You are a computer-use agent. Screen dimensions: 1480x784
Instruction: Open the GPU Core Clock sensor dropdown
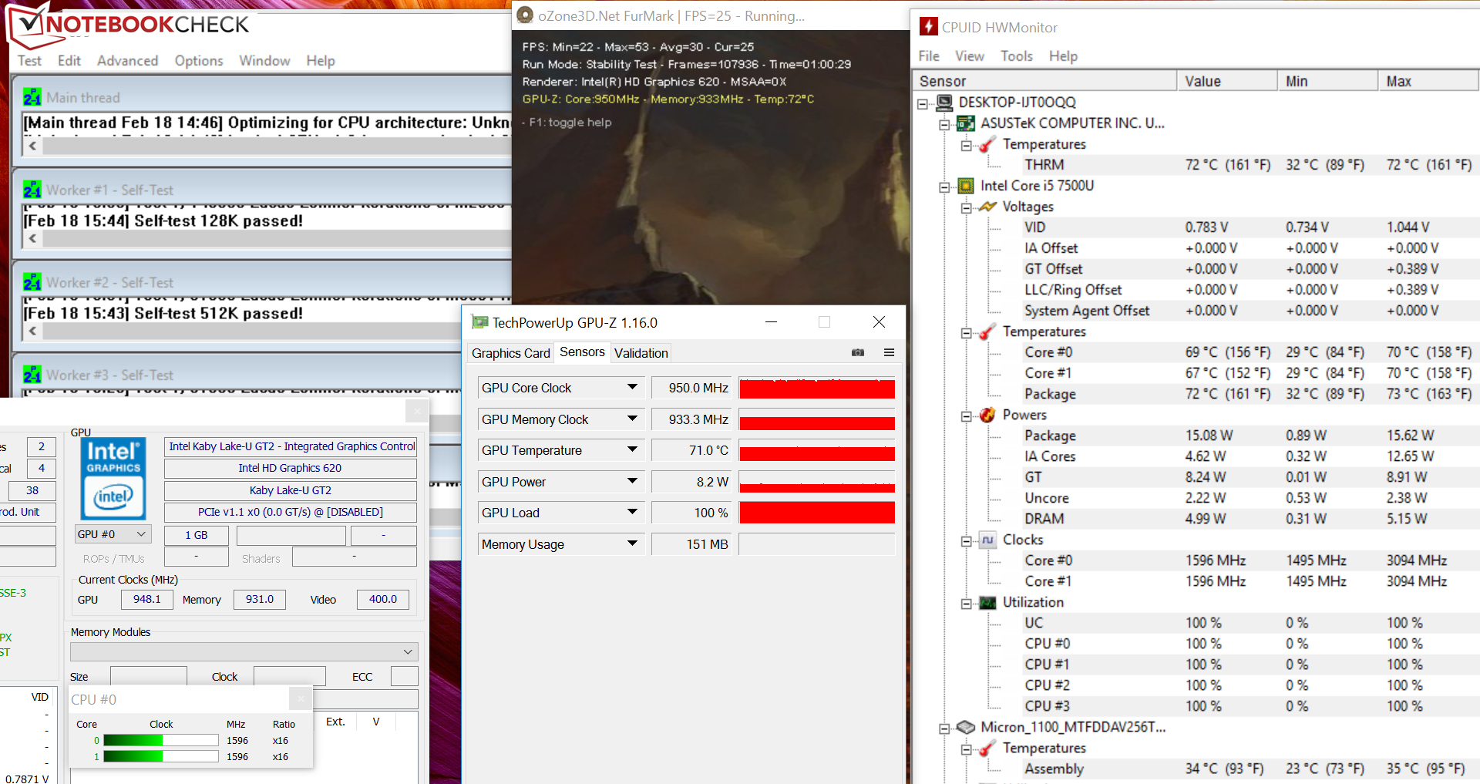(x=632, y=387)
